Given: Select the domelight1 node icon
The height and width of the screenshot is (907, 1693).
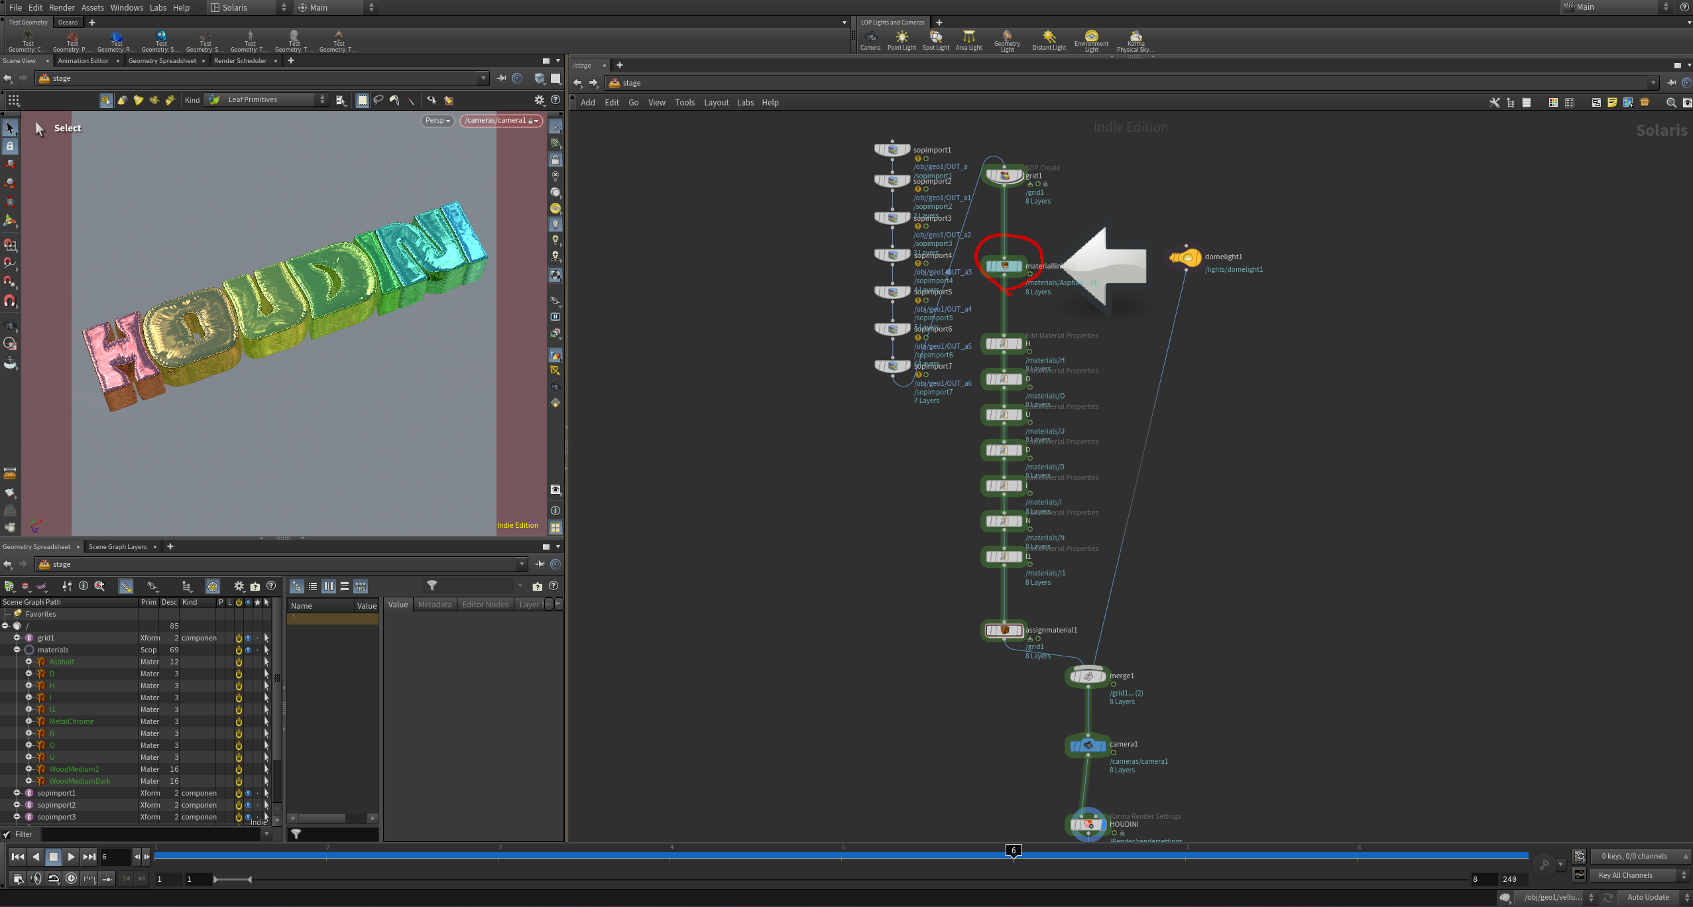Looking at the screenshot, I should coord(1186,257).
